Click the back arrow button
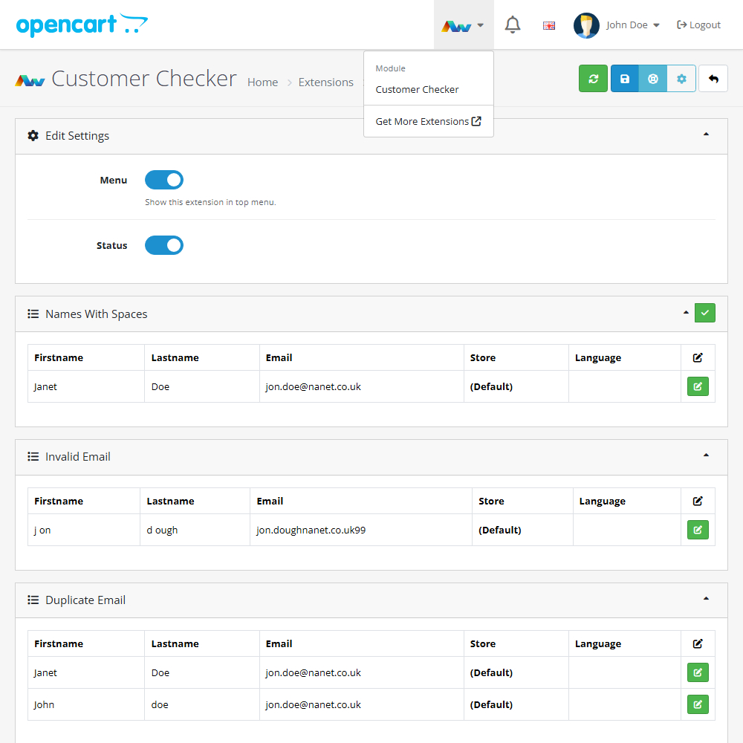The width and height of the screenshot is (743, 743). click(x=713, y=79)
